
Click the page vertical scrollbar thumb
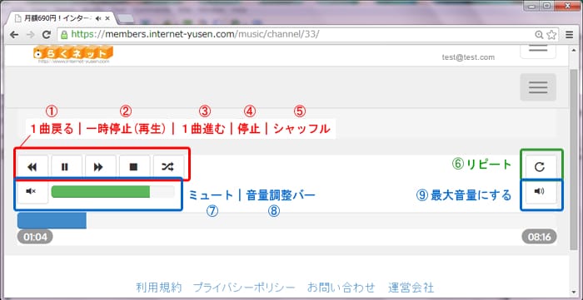tap(575, 160)
